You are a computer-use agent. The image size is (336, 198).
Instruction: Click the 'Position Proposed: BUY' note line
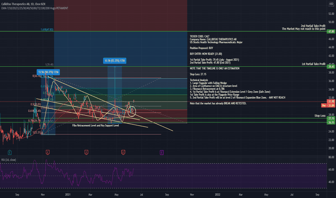pyautogui.click(x=201, y=48)
